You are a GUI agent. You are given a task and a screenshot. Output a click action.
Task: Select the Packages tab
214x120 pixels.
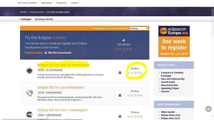point(26,19)
